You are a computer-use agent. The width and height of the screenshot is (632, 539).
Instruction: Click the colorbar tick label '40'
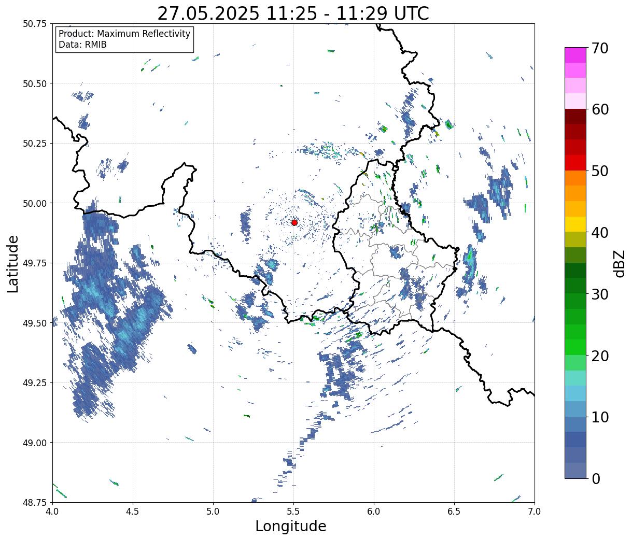coord(600,232)
